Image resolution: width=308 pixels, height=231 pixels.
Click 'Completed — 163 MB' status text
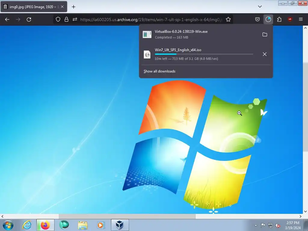pyautogui.click(x=171, y=37)
